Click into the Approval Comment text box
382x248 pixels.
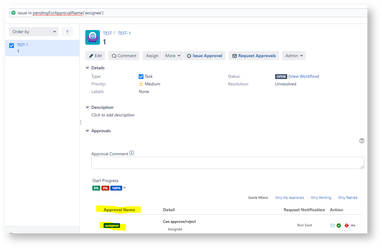(x=228, y=163)
